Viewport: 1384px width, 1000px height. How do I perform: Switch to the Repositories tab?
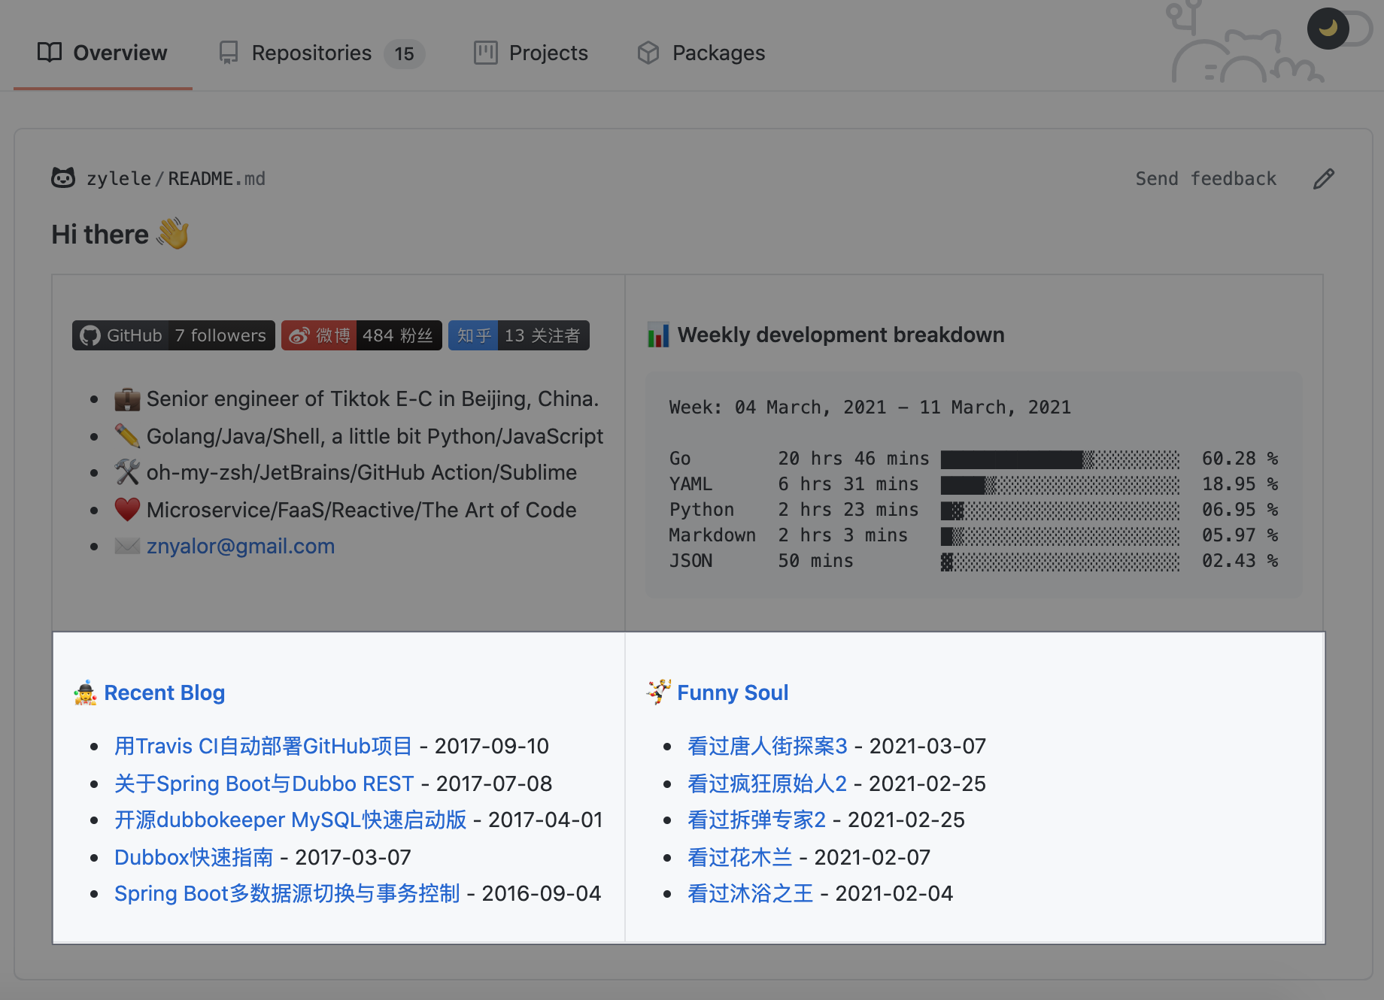[311, 53]
